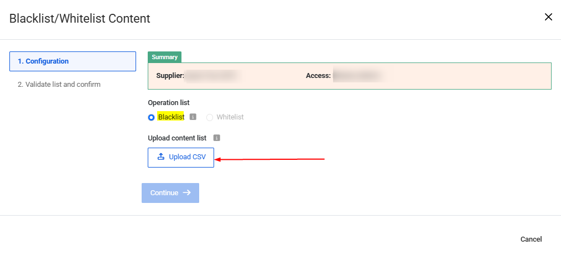Click the Whitelist option label
The height and width of the screenshot is (261, 561).
click(230, 117)
